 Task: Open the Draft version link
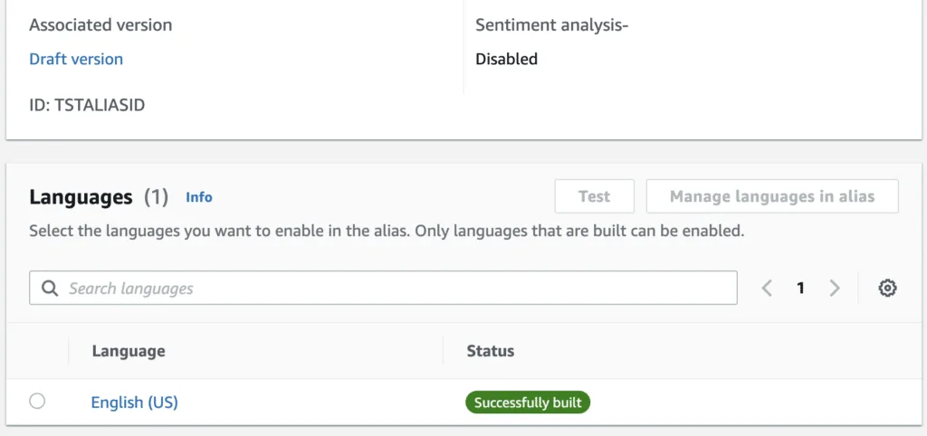(x=76, y=59)
